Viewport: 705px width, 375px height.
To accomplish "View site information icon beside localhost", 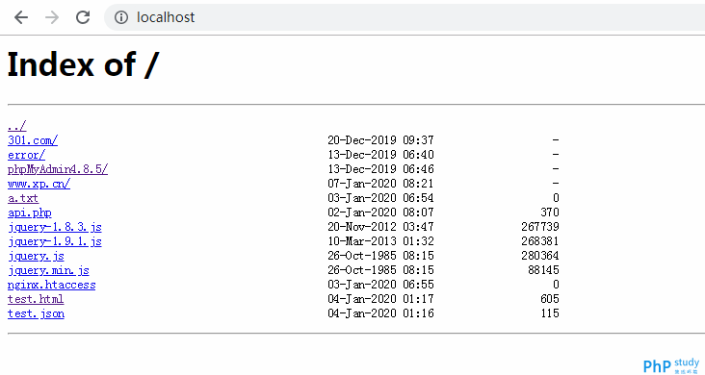I will 121,17.
